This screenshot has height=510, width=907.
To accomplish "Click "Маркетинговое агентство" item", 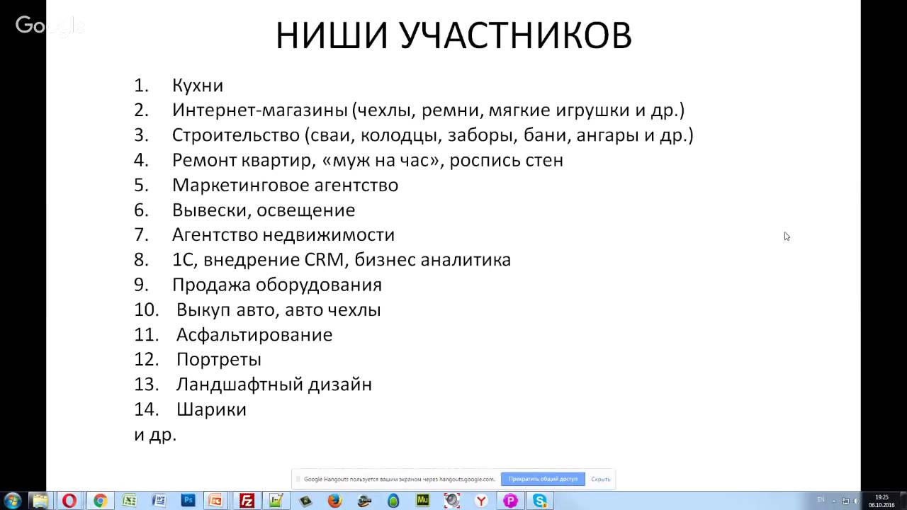I will 285,185.
